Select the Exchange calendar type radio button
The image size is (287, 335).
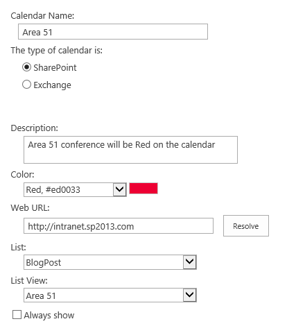pyautogui.click(x=26, y=85)
